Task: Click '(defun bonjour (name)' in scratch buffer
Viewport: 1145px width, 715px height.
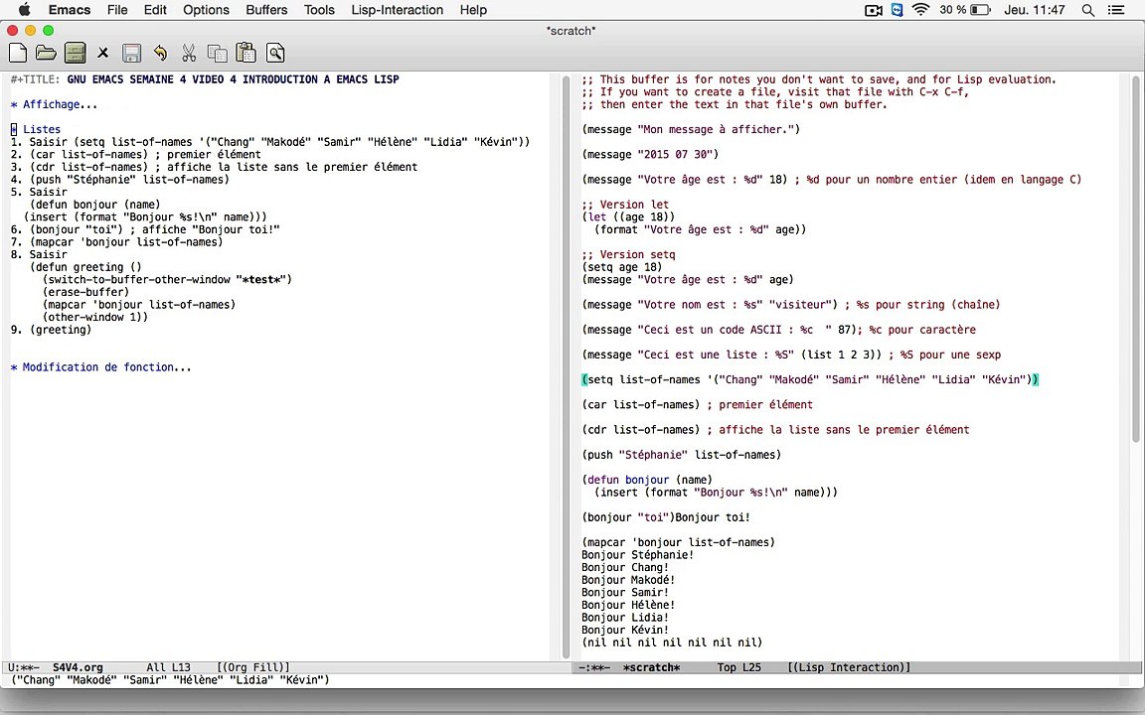Action: pyautogui.click(x=647, y=480)
